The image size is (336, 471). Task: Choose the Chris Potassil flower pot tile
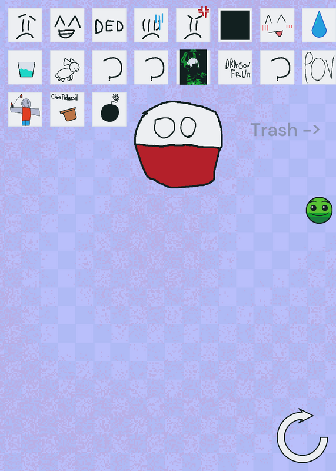coord(67,110)
